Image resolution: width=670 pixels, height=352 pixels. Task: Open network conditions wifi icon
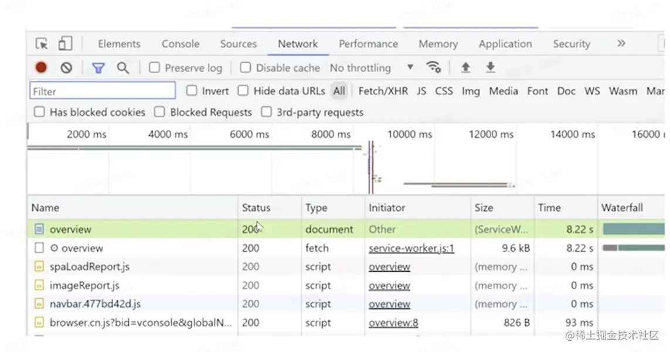coord(434,67)
